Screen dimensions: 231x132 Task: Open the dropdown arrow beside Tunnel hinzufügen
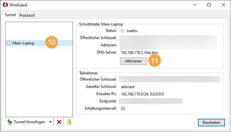pos(50,122)
